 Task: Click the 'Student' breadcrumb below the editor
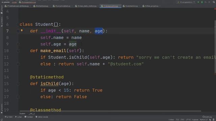pos(22,114)
